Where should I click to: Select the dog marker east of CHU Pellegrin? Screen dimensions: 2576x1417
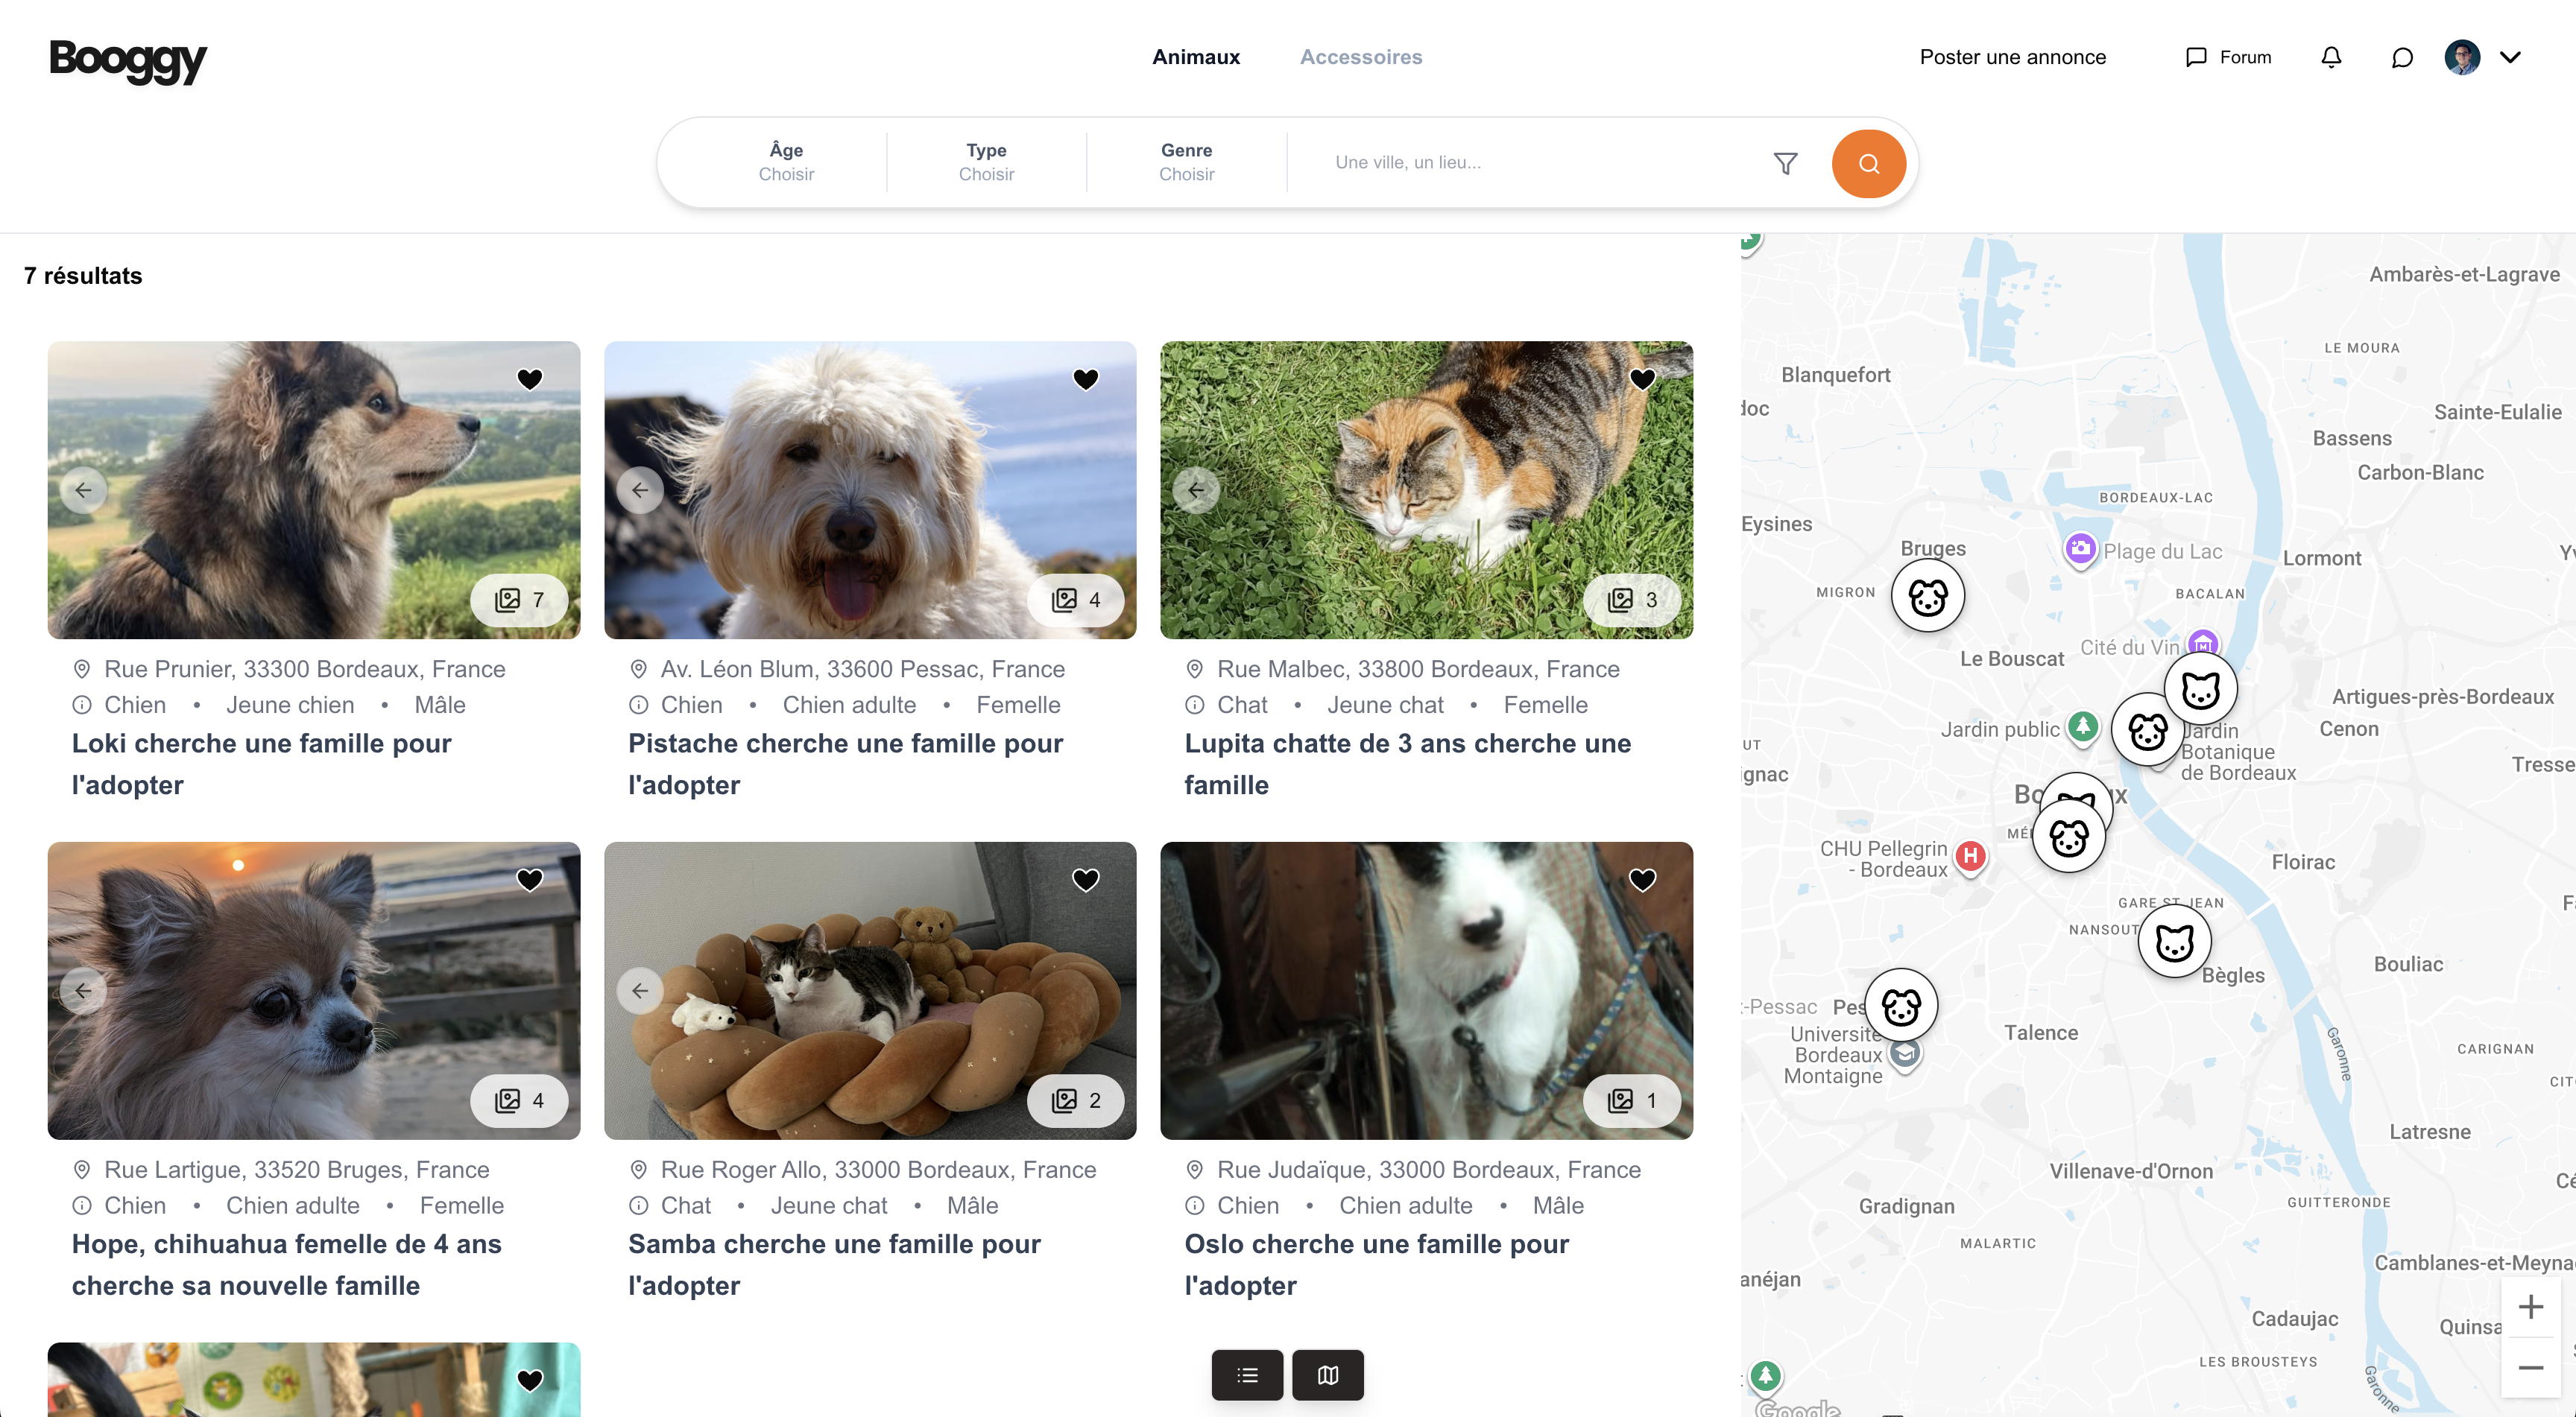(x=2069, y=837)
